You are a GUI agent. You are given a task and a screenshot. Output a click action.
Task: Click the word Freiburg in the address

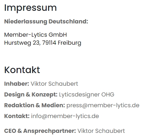coord(70,43)
